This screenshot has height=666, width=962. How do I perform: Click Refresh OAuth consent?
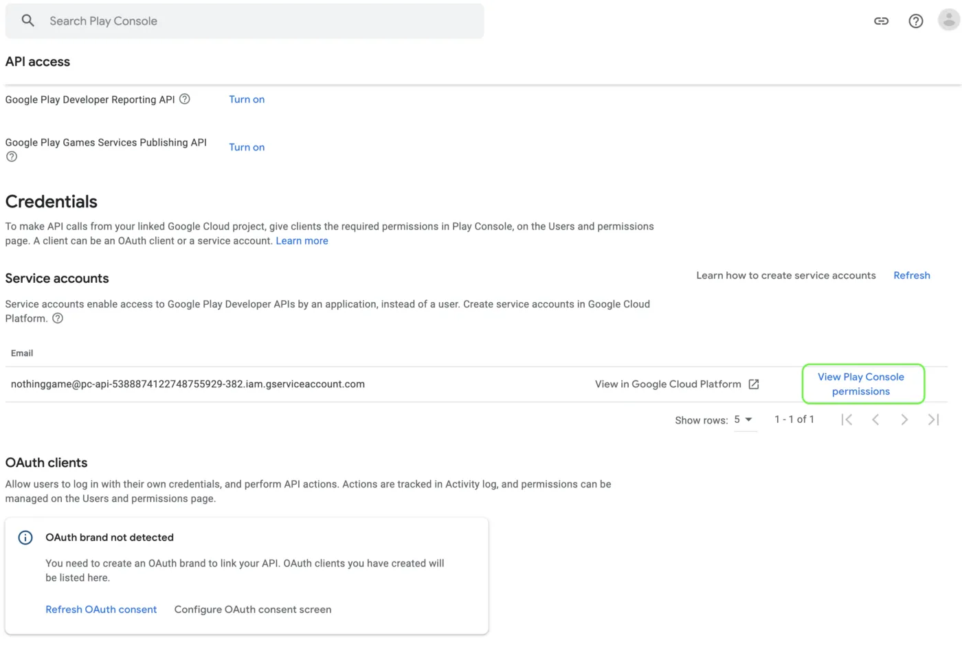click(x=101, y=610)
